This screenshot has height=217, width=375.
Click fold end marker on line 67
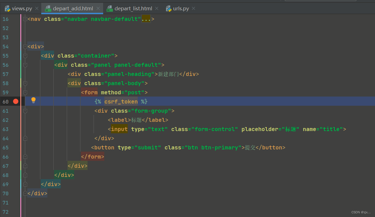pyautogui.click(x=25, y=166)
